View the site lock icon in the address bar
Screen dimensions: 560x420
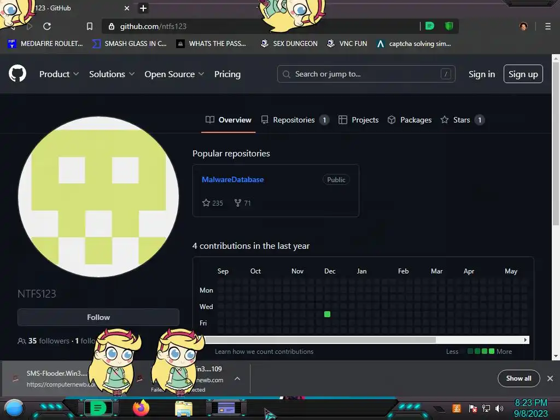tap(112, 26)
